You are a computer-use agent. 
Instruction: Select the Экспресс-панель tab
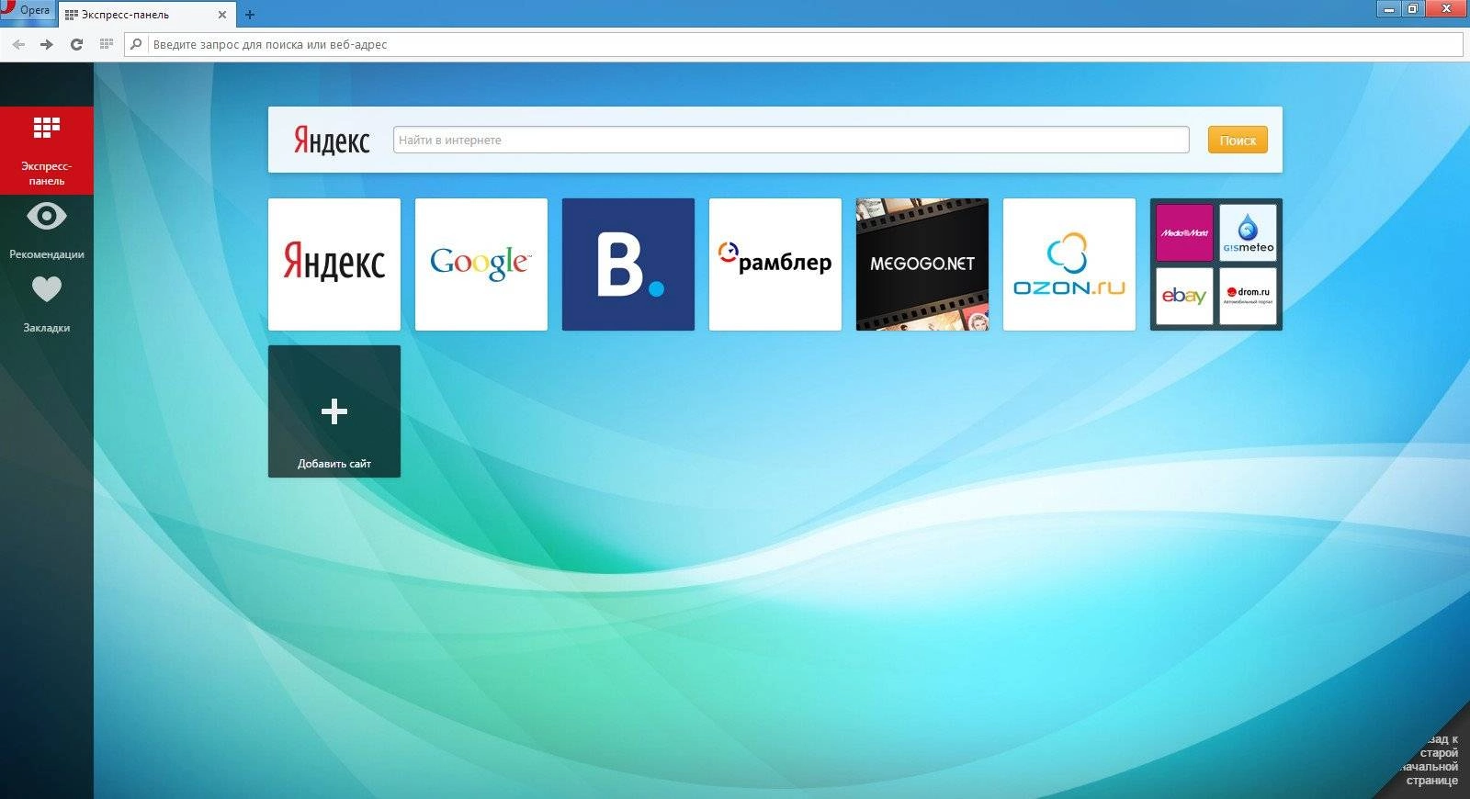(x=147, y=15)
